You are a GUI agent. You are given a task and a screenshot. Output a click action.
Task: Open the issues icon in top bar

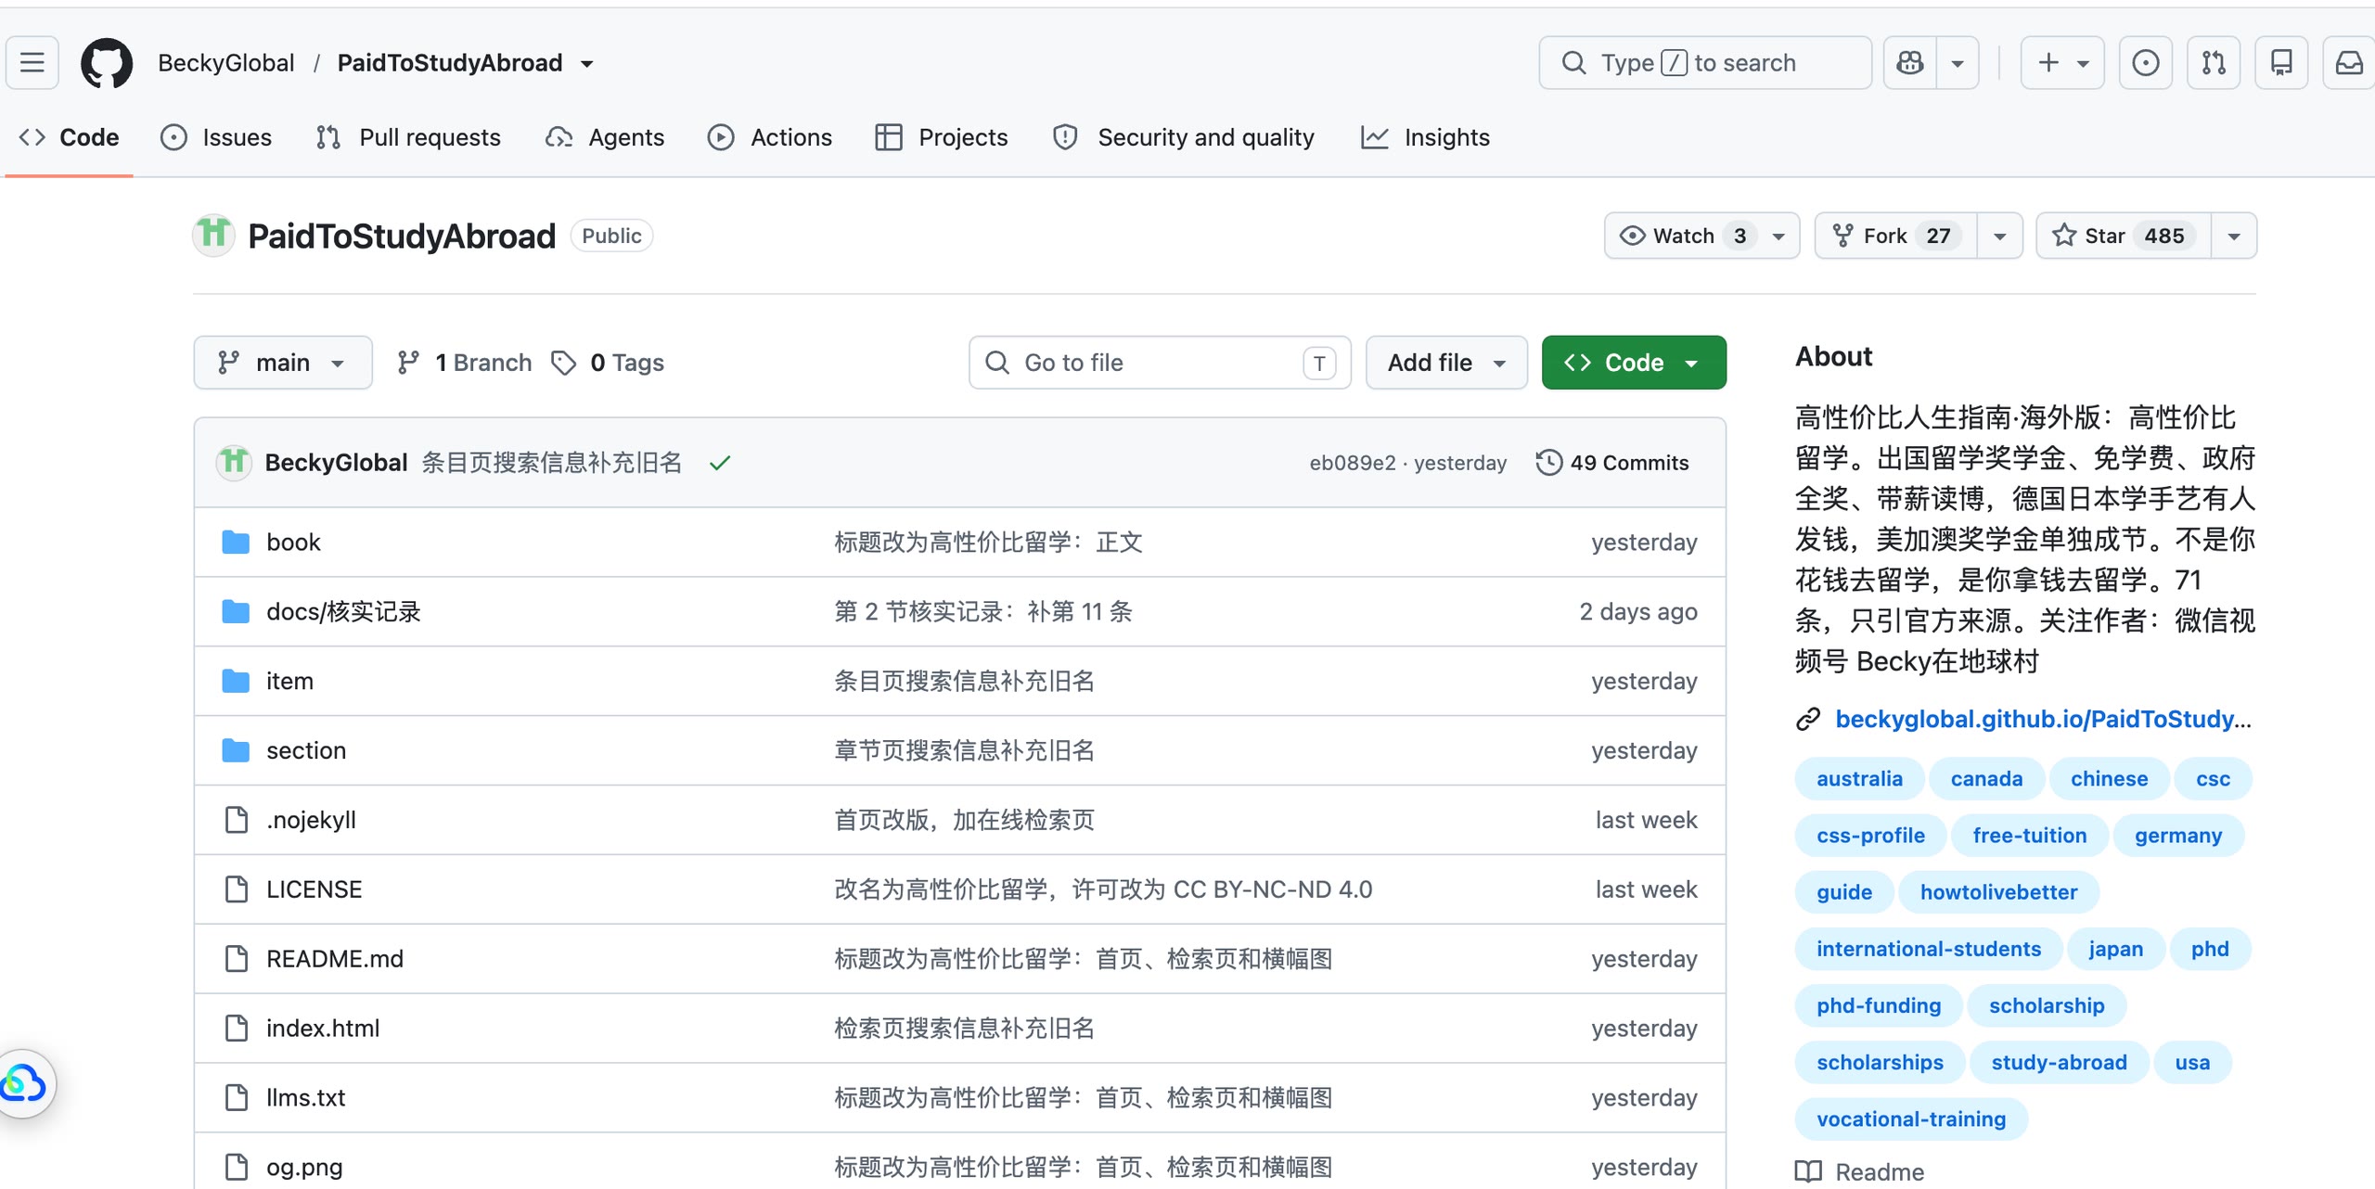[2146, 63]
